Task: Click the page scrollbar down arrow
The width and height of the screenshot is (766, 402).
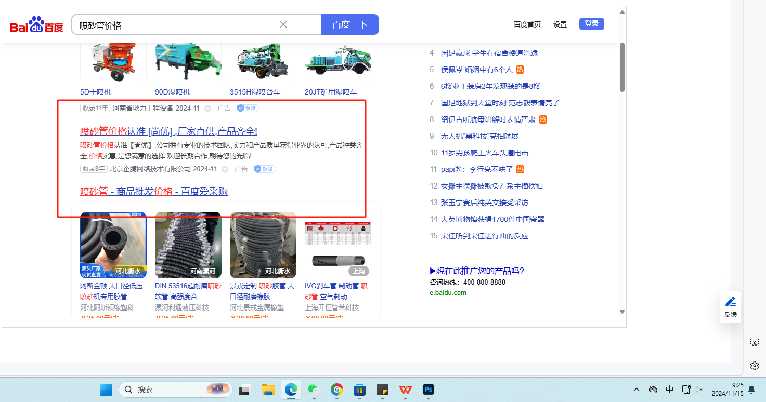Action: click(x=622, y=312)
